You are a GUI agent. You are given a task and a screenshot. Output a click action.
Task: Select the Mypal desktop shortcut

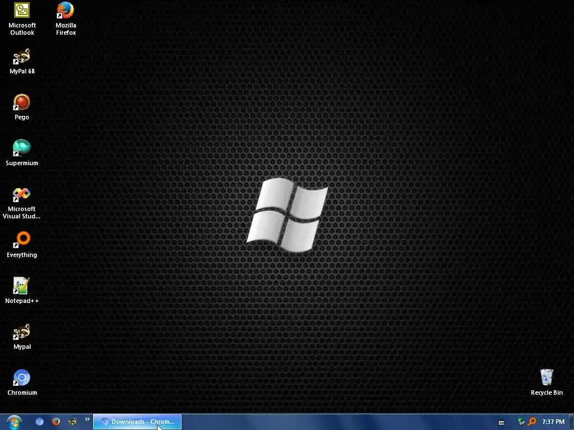[x=22, y=336]
